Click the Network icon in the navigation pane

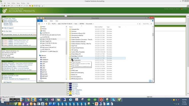[40, 56]
